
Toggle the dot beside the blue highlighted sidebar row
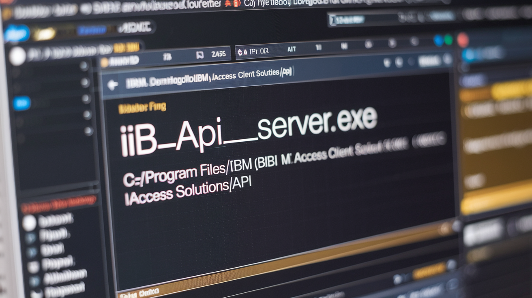tap(86, 99)
